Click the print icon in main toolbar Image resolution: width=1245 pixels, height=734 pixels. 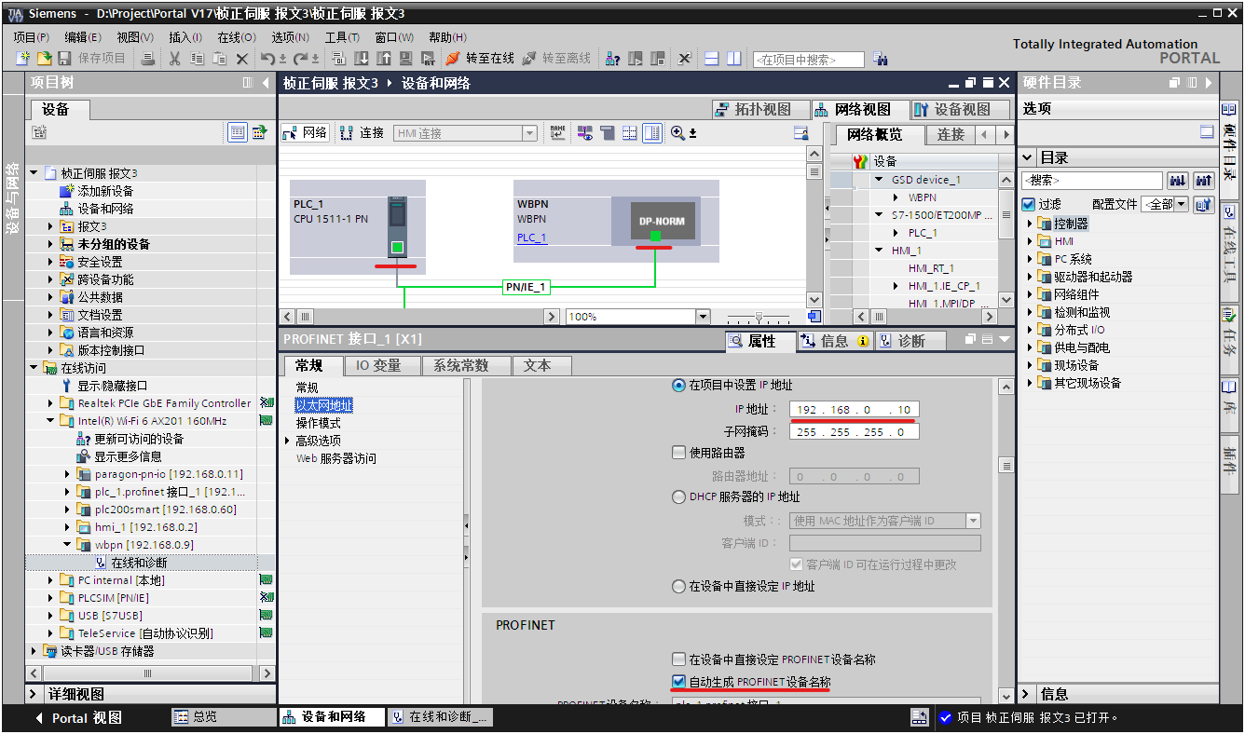tap(148, 59)
